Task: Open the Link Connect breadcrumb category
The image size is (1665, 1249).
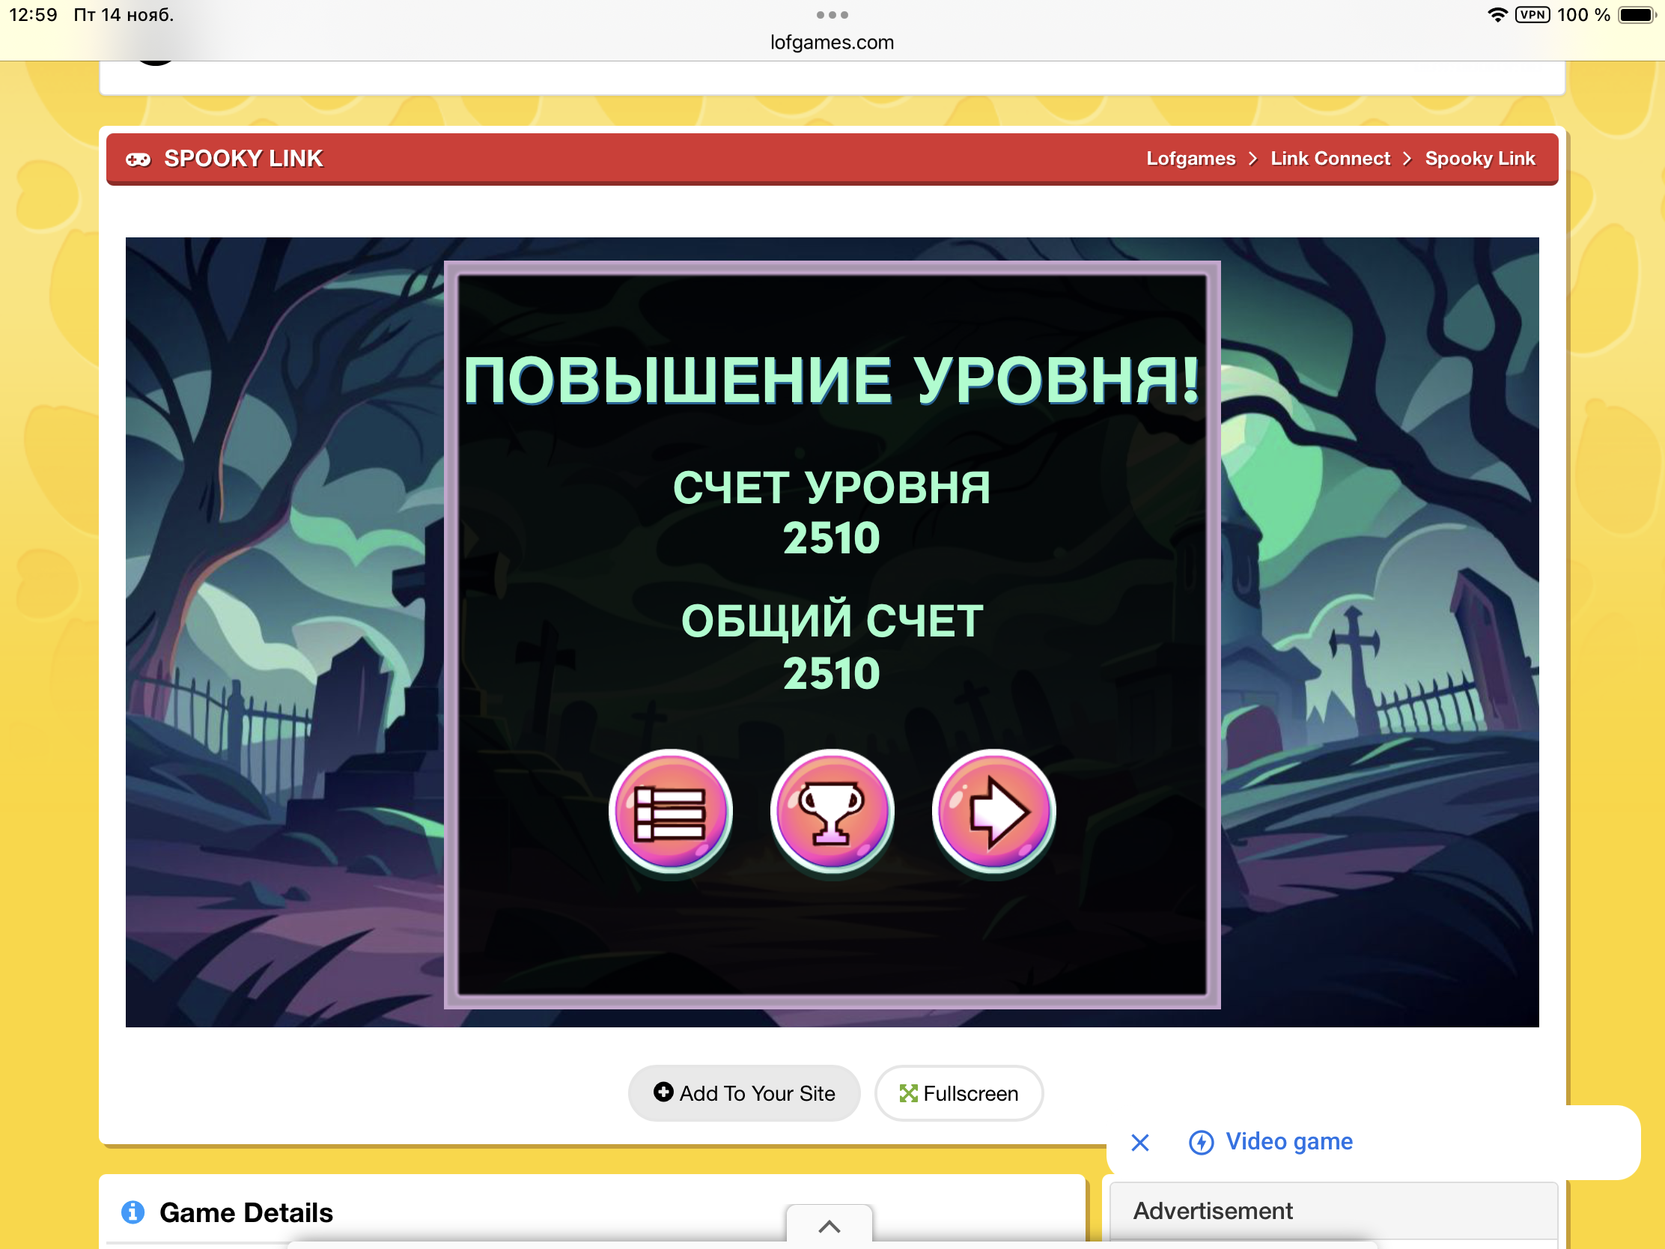Action: pyautogui.click(x=1330, y=159)
